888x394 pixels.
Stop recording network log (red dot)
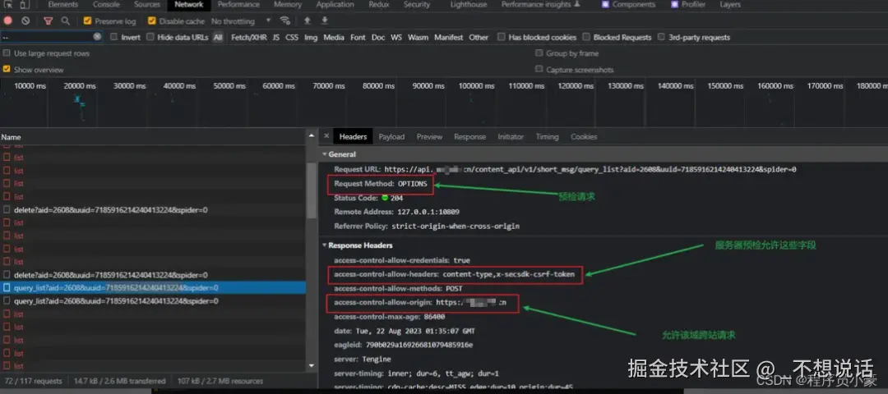[8, 21]
